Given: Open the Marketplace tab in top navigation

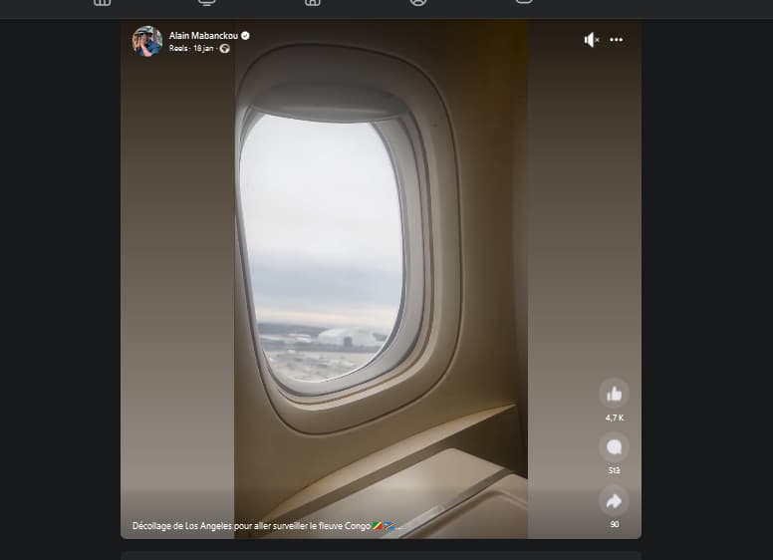Looking at the screenshot, I should point(313,2).
